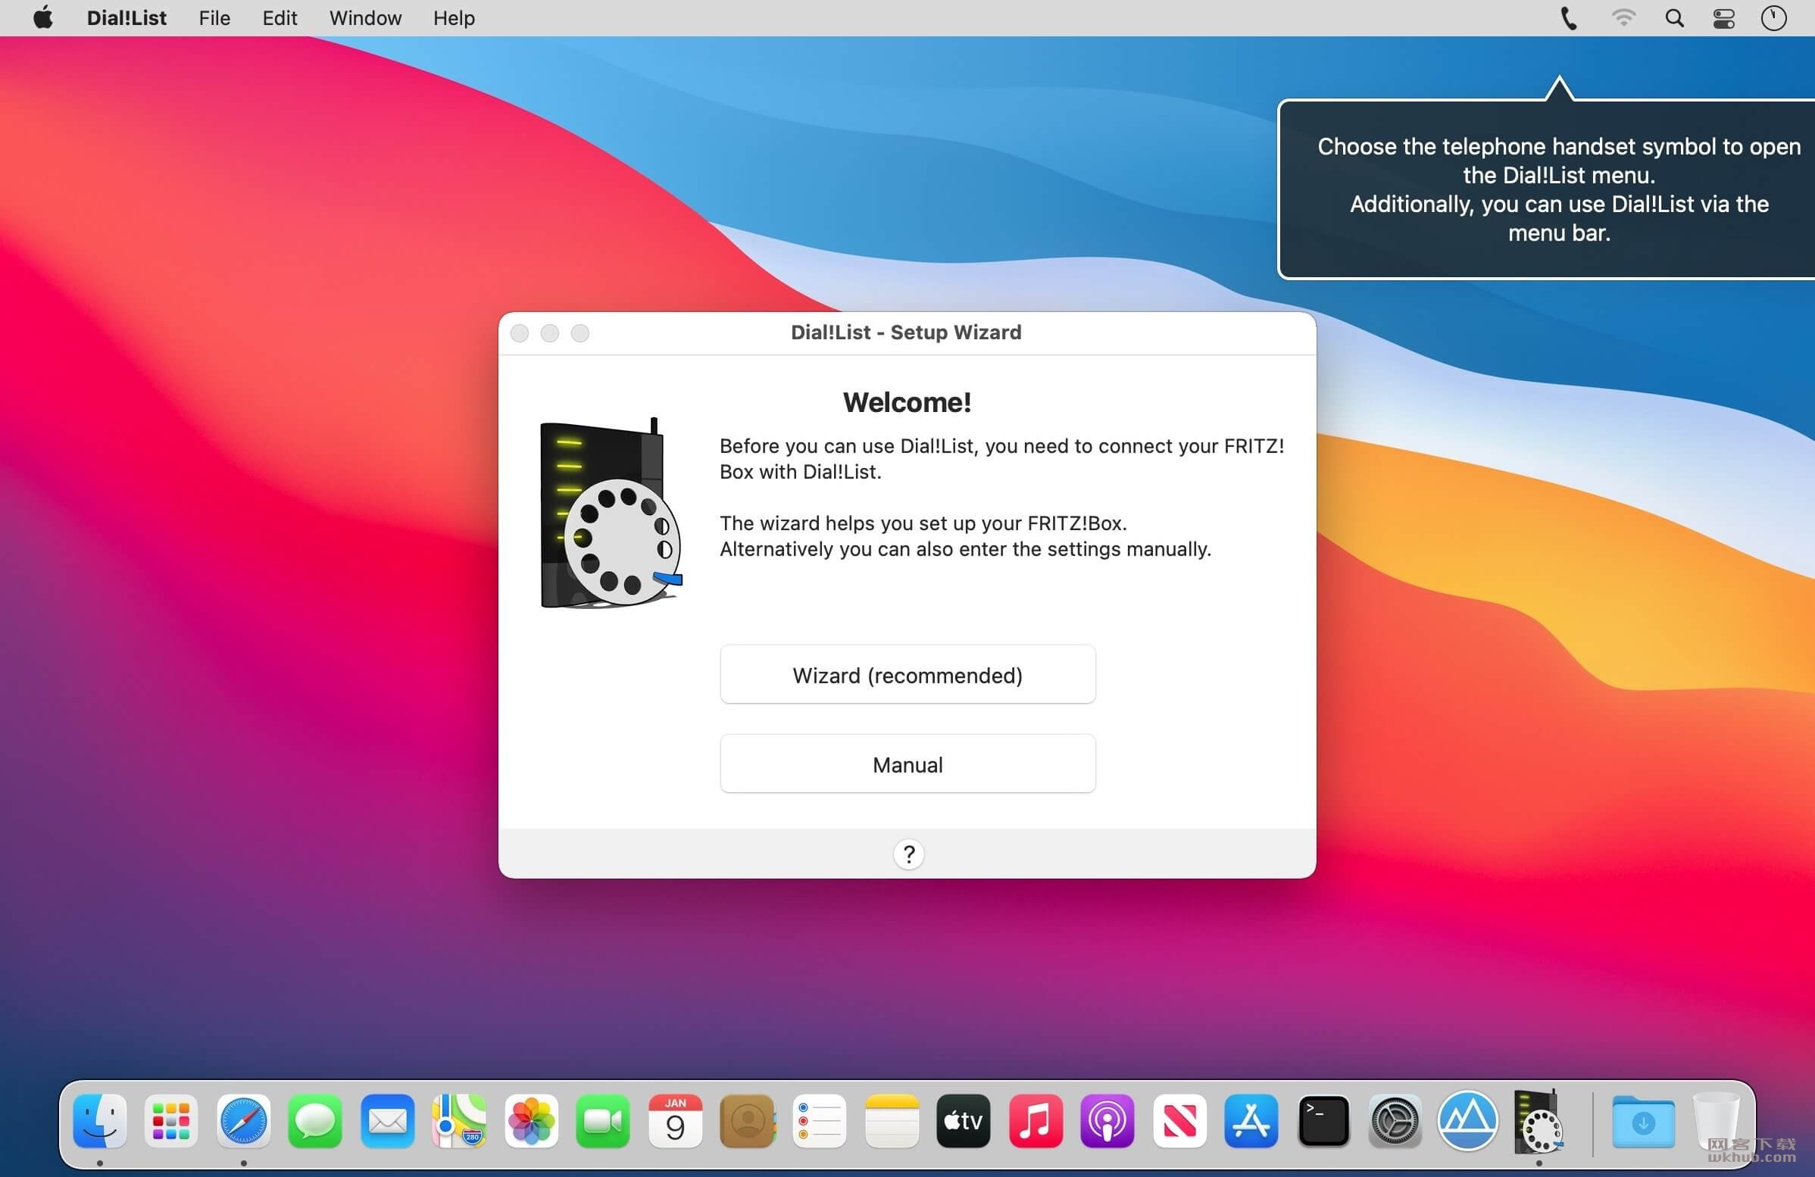Screen dimensions: 1815x1177
Task: Open Messages from the Dock
Action: point(315,1121)
